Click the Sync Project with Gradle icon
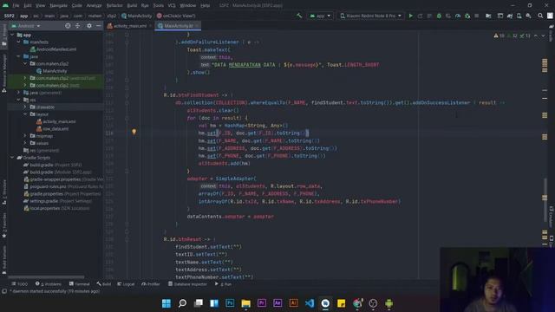The image size is (555, 312). [x=510, y=16]
